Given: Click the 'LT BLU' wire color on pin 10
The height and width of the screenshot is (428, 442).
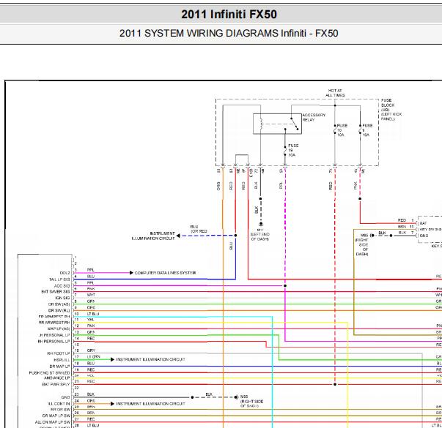Looking at the screenshot, I should [93, 314].
